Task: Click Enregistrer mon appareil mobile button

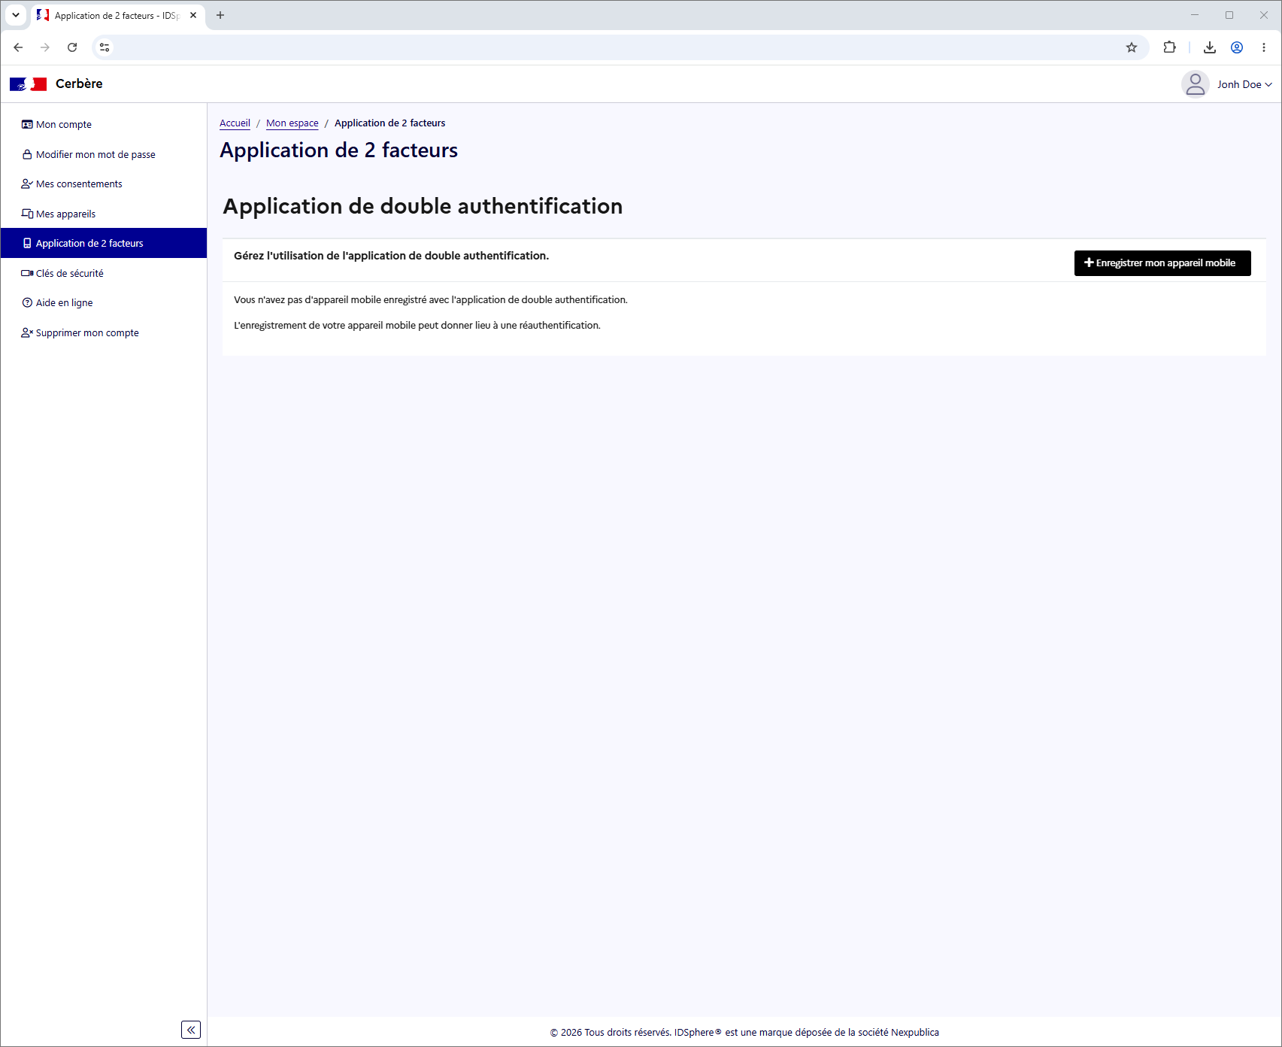Action: tap(1162, 263)
